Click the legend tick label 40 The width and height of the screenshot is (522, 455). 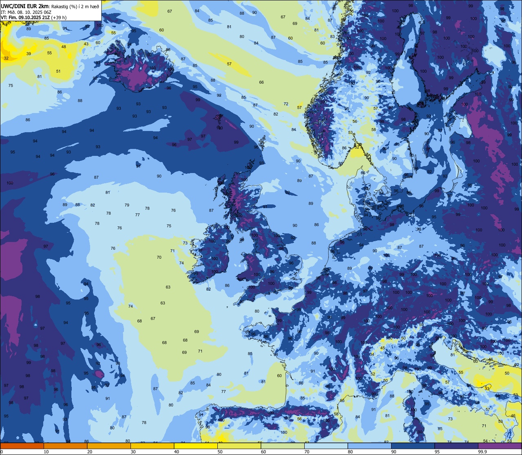(x=177, y=452)
